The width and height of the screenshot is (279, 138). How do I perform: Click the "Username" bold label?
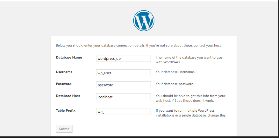64,72
